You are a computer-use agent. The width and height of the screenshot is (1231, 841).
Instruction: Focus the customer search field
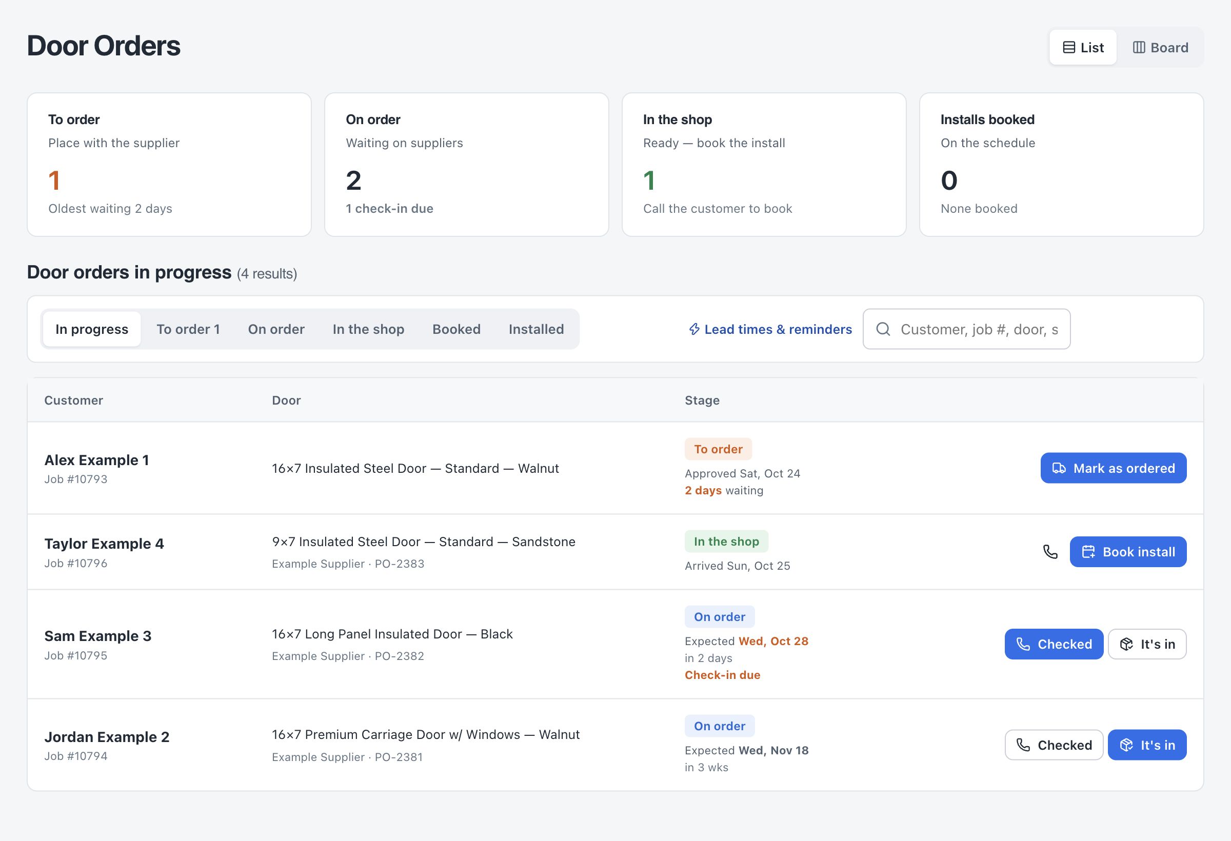pos(966,329)
